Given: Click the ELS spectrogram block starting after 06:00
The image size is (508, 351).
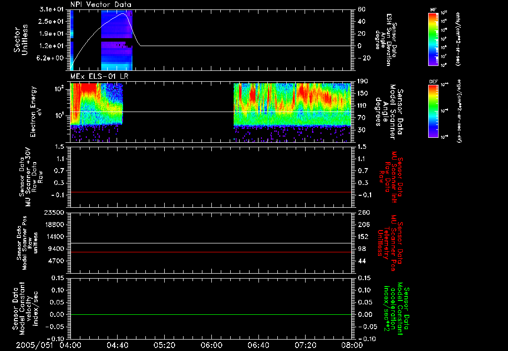Looking at the screenshot, I should pos(292,113).
